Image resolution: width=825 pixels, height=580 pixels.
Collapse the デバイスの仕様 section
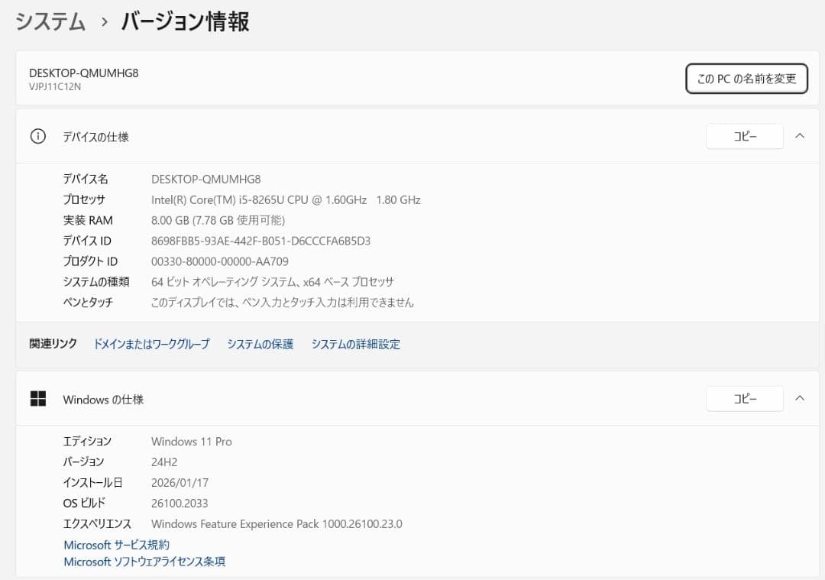click(800, 136)
